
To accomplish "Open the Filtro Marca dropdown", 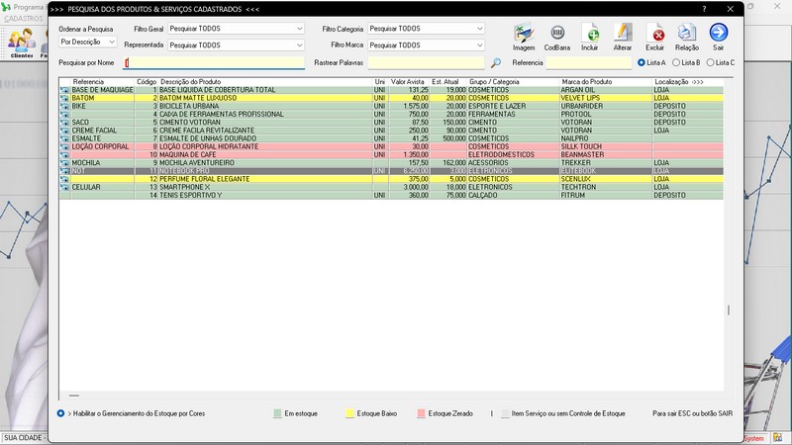I will tap(427, 44).
